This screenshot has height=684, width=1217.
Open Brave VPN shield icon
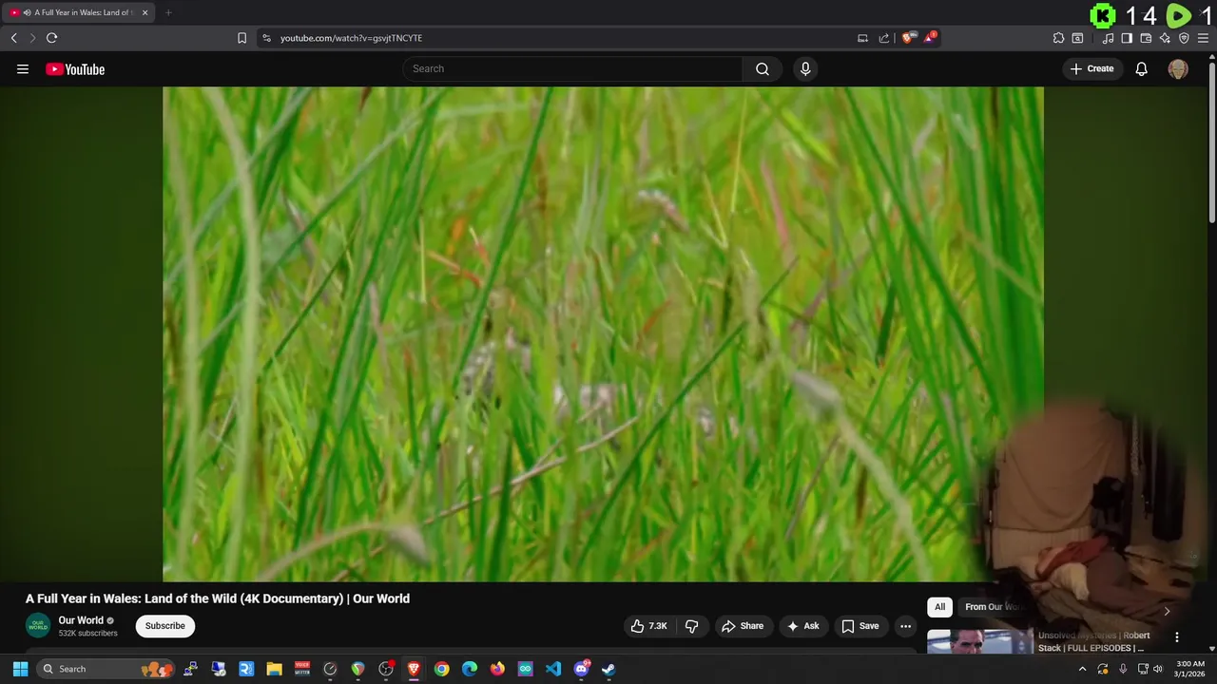pyautogui.click(x=1184, y=38)
